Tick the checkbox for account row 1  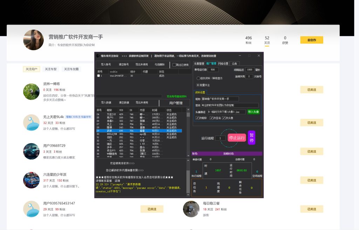click(99, 75)
